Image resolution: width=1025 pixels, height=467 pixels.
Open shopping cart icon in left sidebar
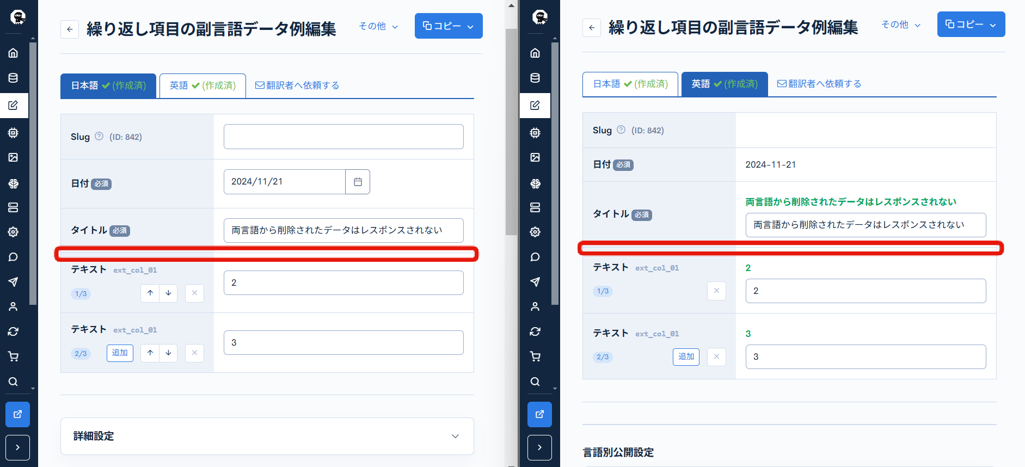point(13,357)
